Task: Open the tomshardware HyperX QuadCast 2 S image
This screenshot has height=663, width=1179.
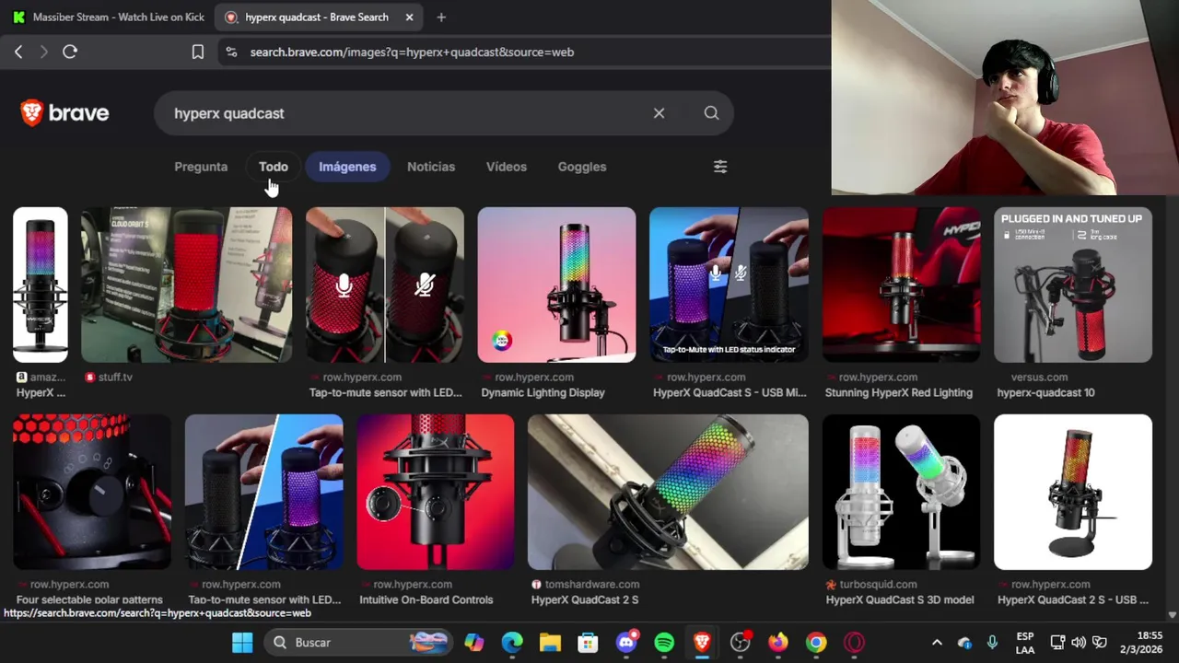Action: [x=668, y=492]
